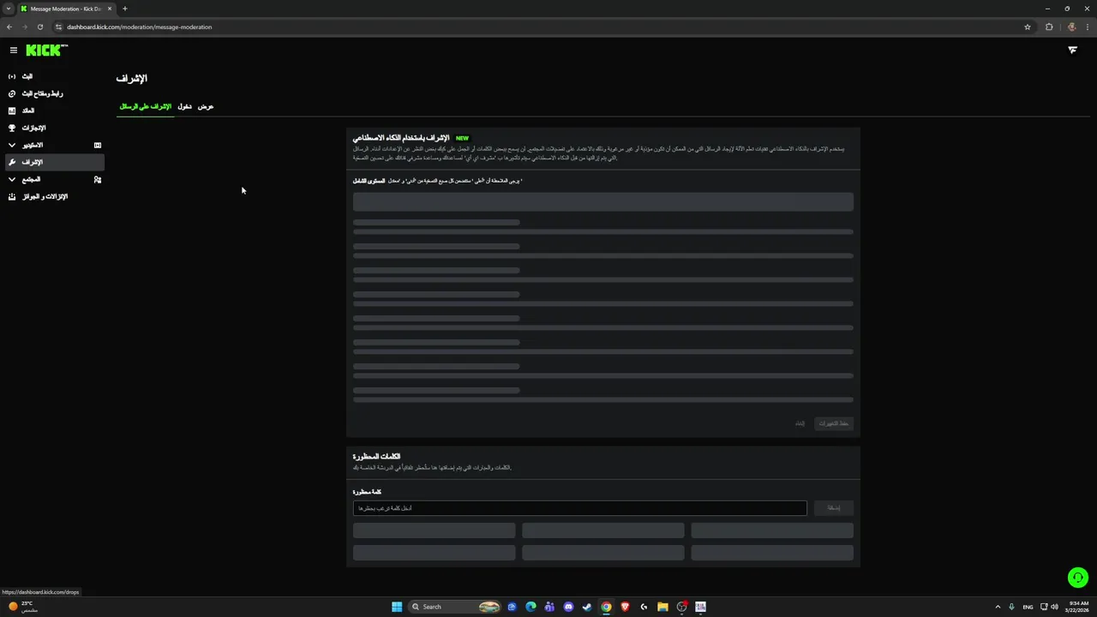Click the إلغاء cancel button
Image resolution: width=1097 pixels, height=617 pixels.
800,423
